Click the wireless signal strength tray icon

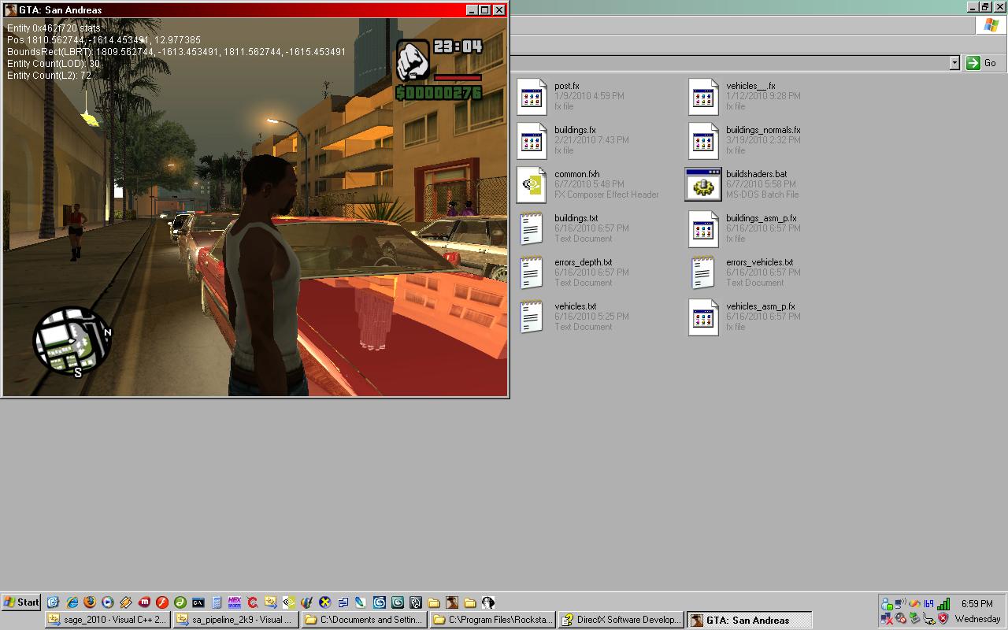pos(943,604)
